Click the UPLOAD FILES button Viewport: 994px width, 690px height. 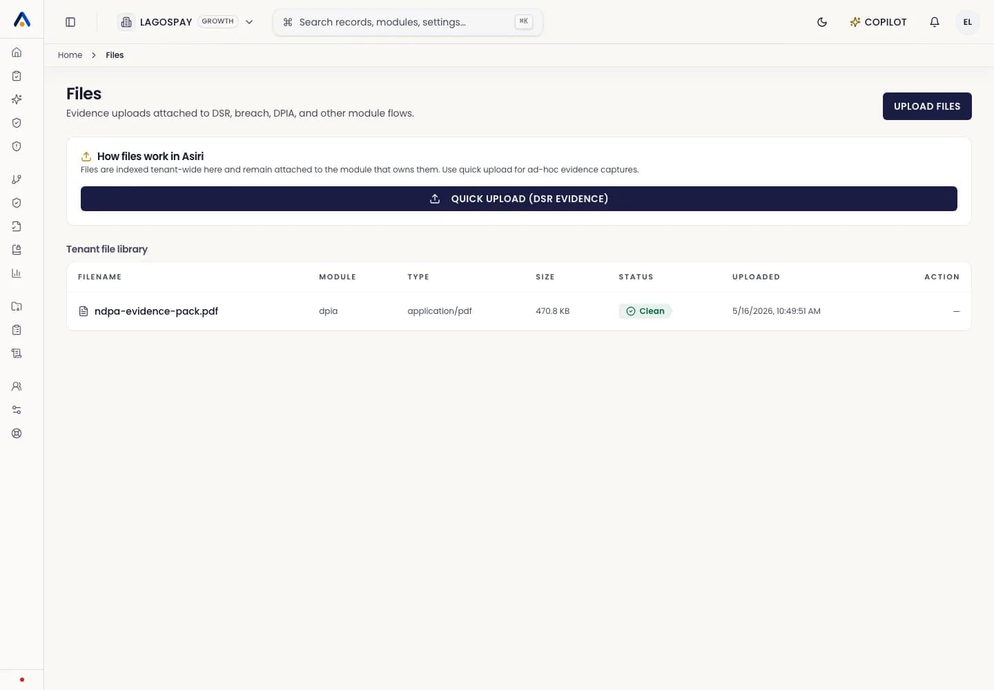tap(927, 106)
